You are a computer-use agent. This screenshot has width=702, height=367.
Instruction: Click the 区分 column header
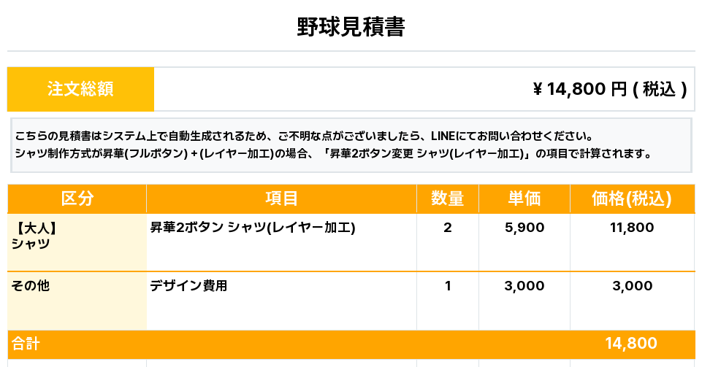[x=77, y=198]
